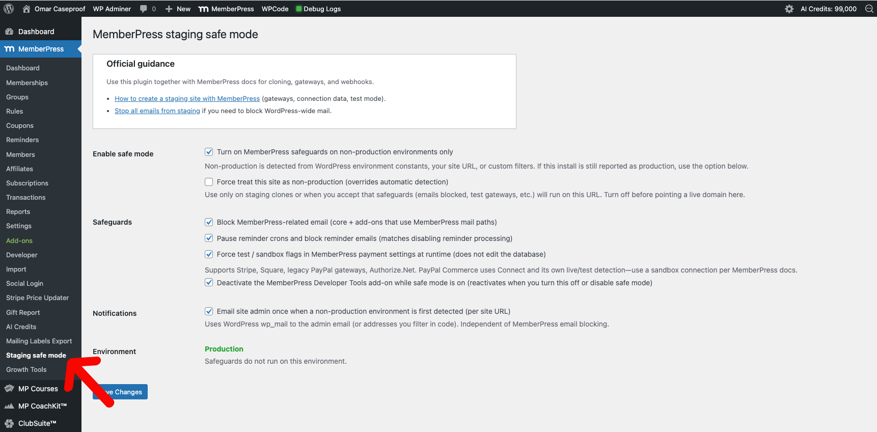Viewport: 877px width, 432px height.
Task: Click the green Production environment status
Action: pyautogui.click(x=224, y=349)
